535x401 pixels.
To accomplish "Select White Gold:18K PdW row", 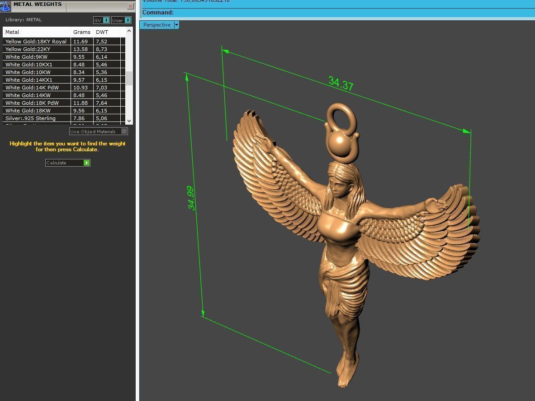I will (x=64, y=103).
